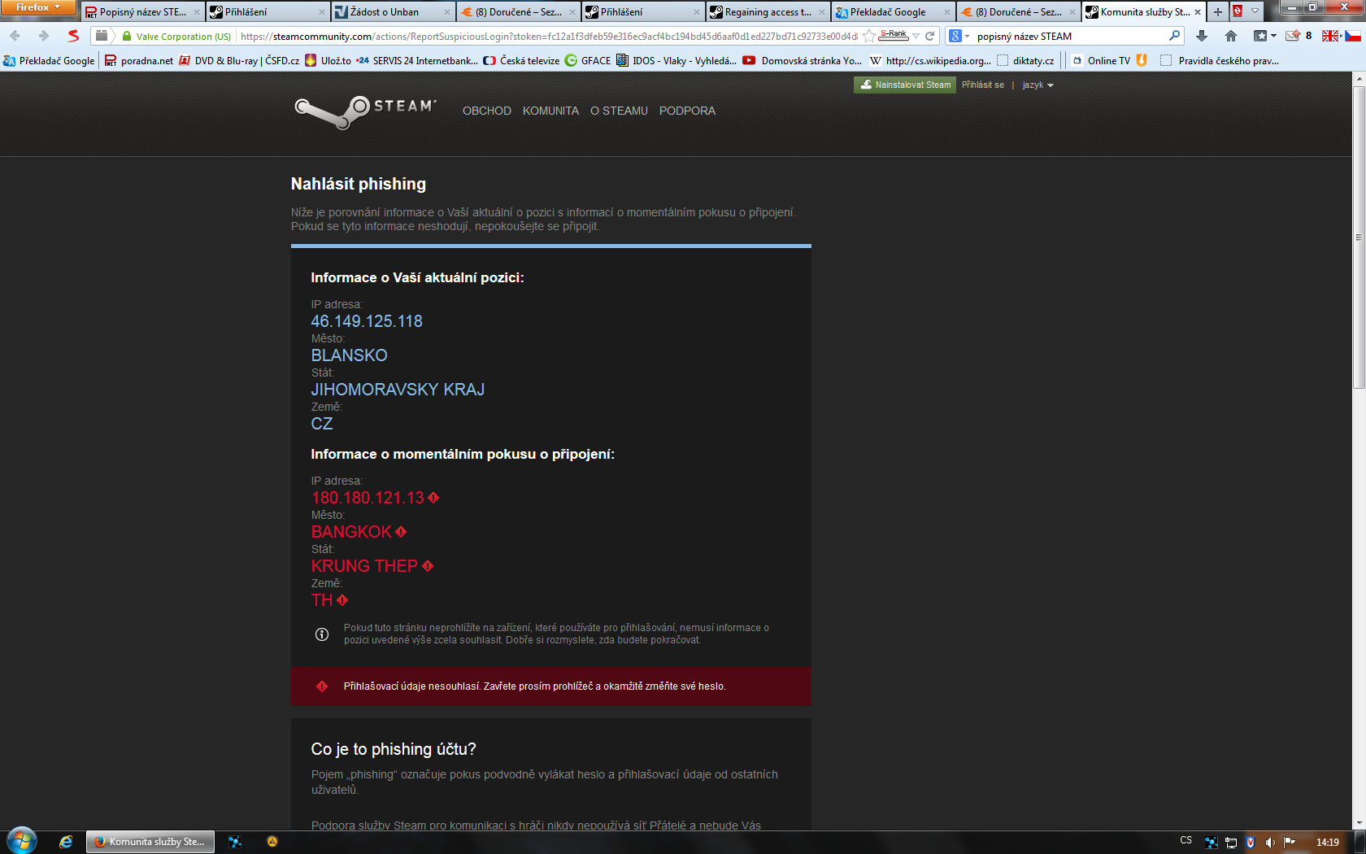1366x854 pixels.
Task: Open the orange Firefox menu button
Action: coord(38,7)
